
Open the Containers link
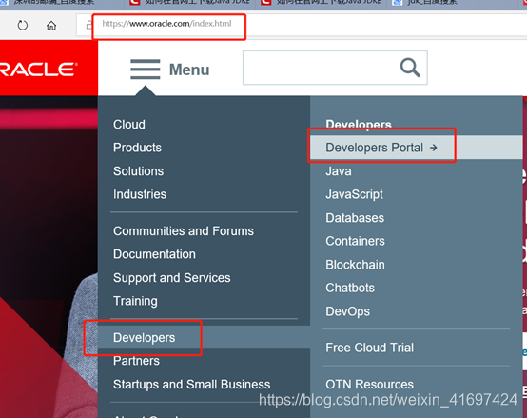pyautogui.click(x=355, y=241)
